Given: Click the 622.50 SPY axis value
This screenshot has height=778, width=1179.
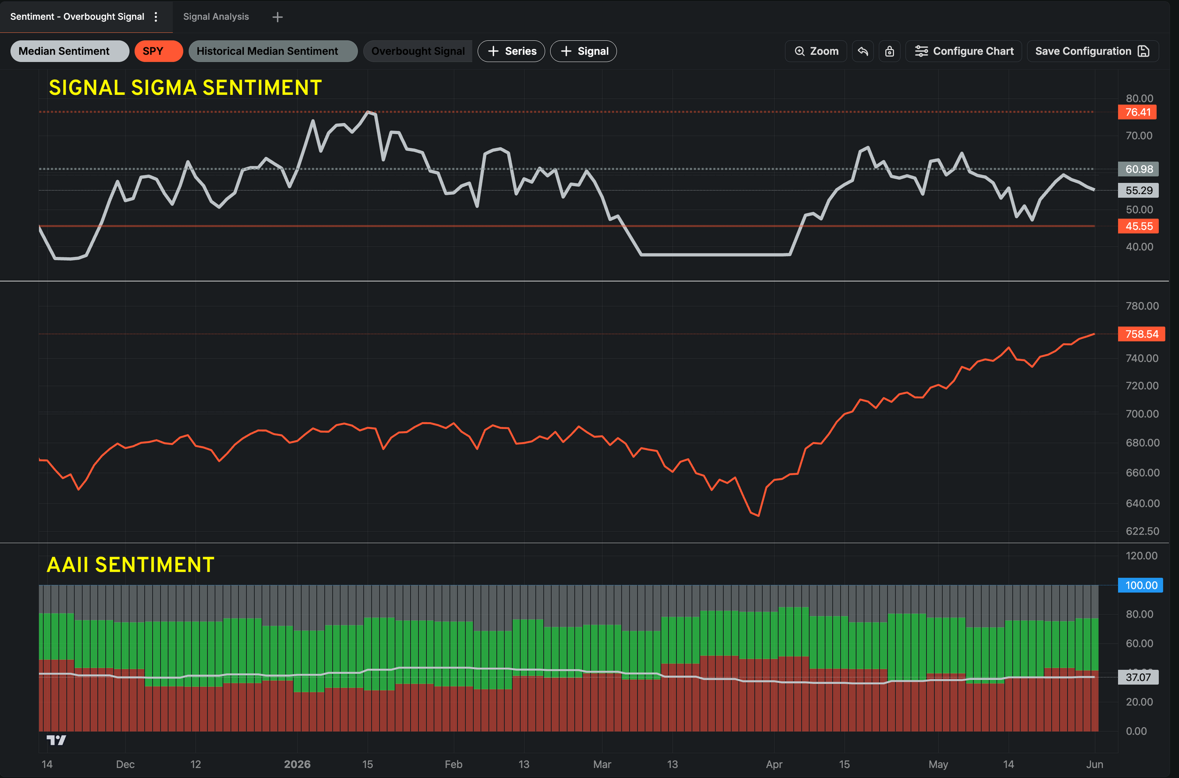Looking at the screenshot, I should [x=1142, y=531].
